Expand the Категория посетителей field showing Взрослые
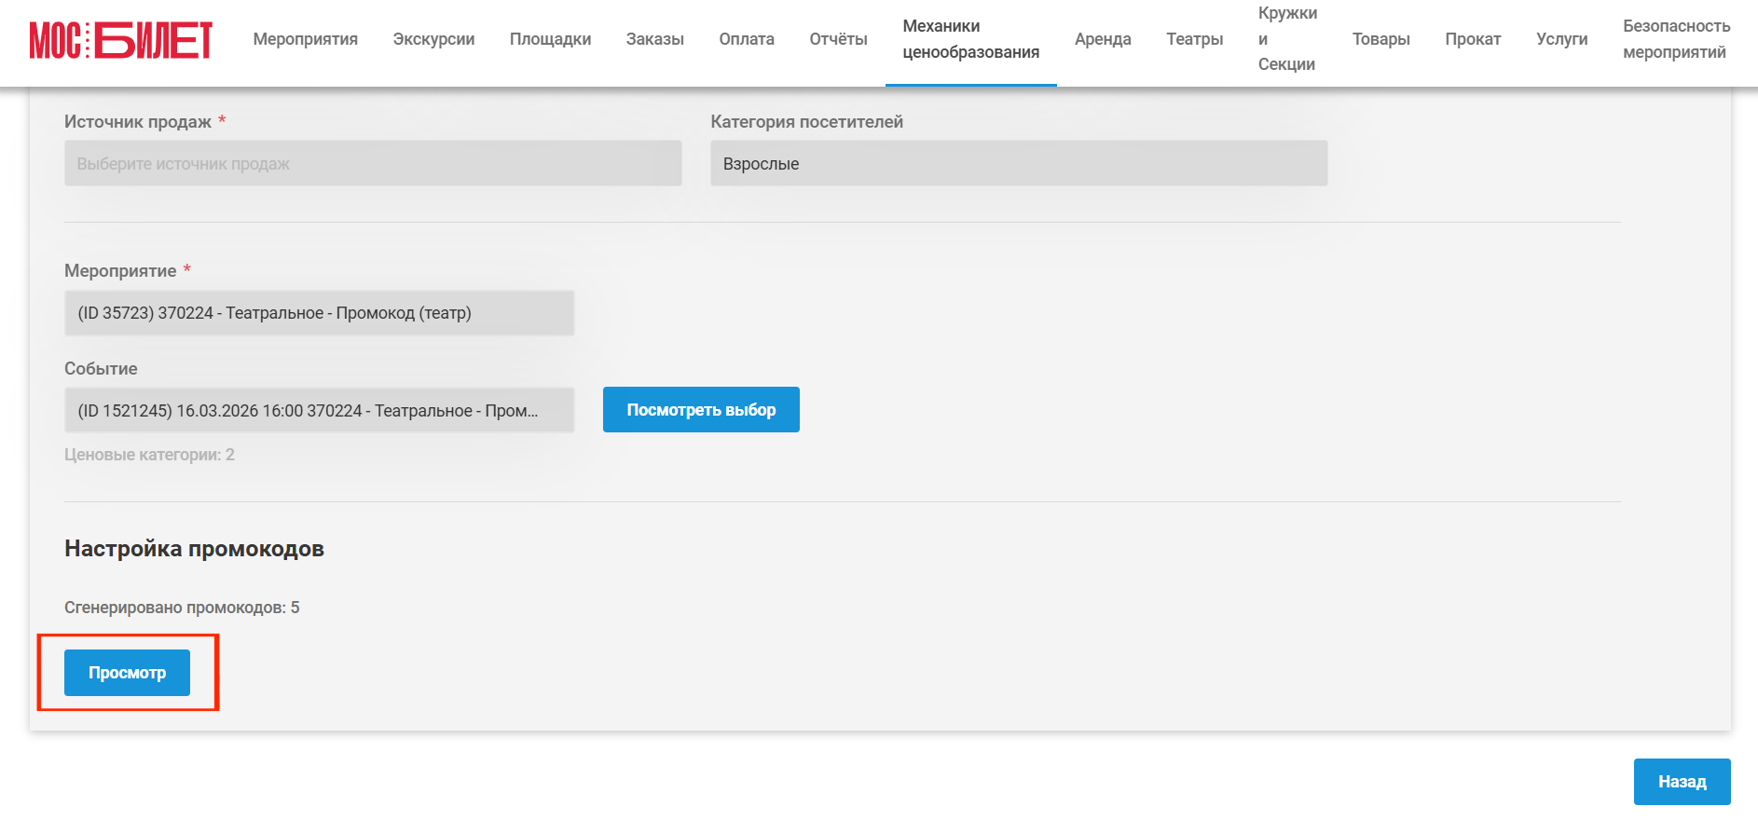1758x834 pixels. 1019,163
